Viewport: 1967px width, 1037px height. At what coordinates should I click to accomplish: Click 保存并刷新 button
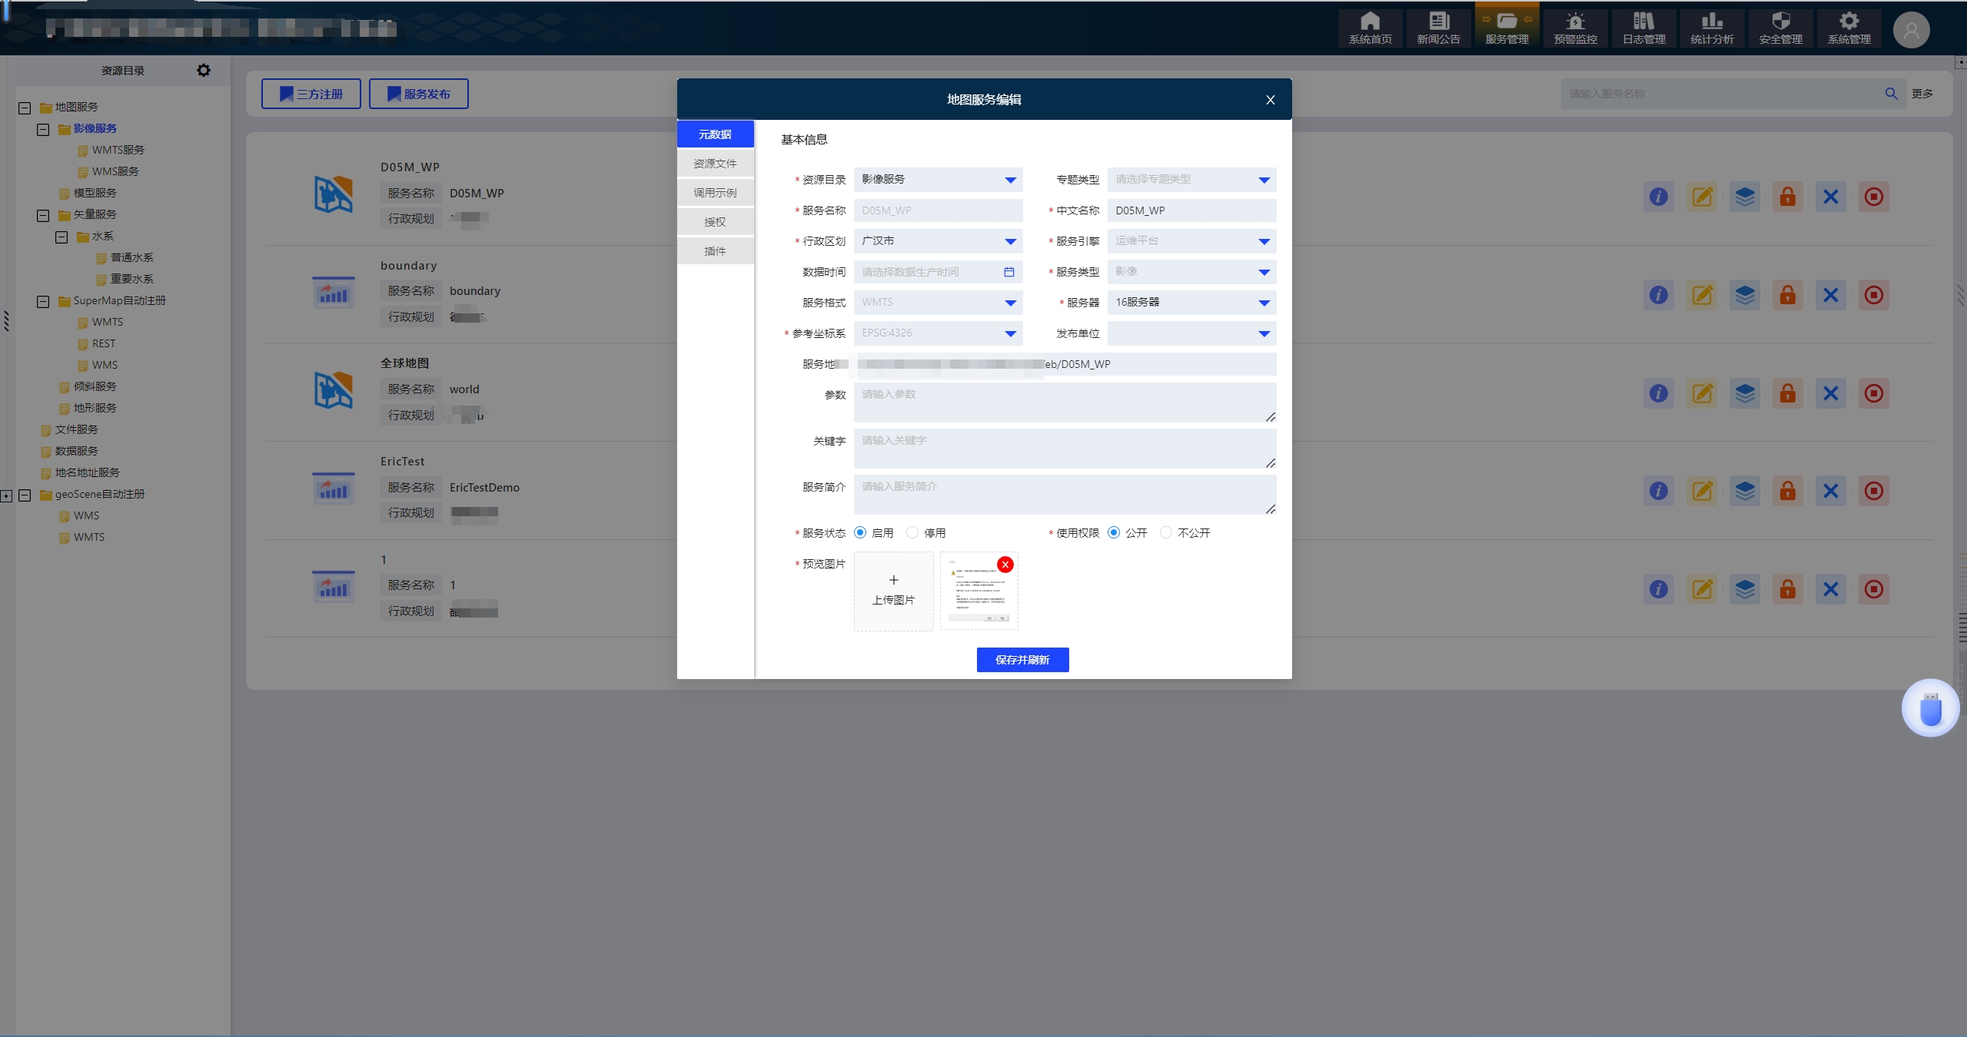click(x=1022, y=660)
